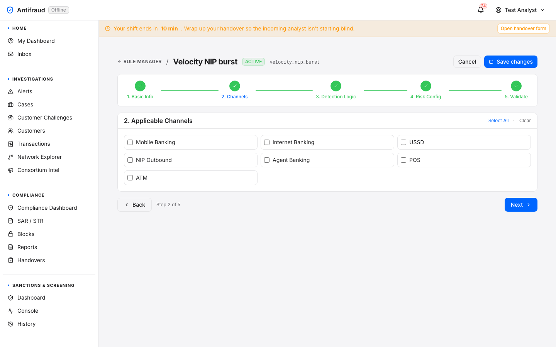Click the History clock icon
Screen dimensions: 556x347
pyautogui.click(x=11, y=324)
